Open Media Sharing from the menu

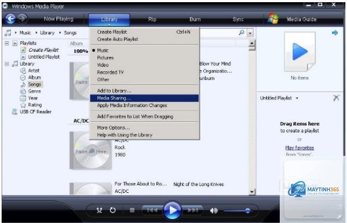pos(144,98)
